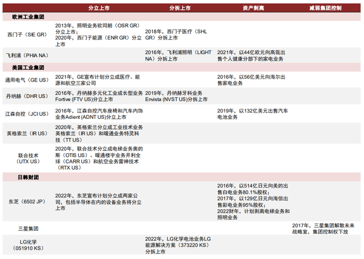This screenshot has height=259, width=364.
Task: Click the 分拆上市 column header
Action: pyautogui.click(x=180, y=8)
